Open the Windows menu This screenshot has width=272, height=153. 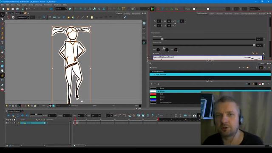57,5
